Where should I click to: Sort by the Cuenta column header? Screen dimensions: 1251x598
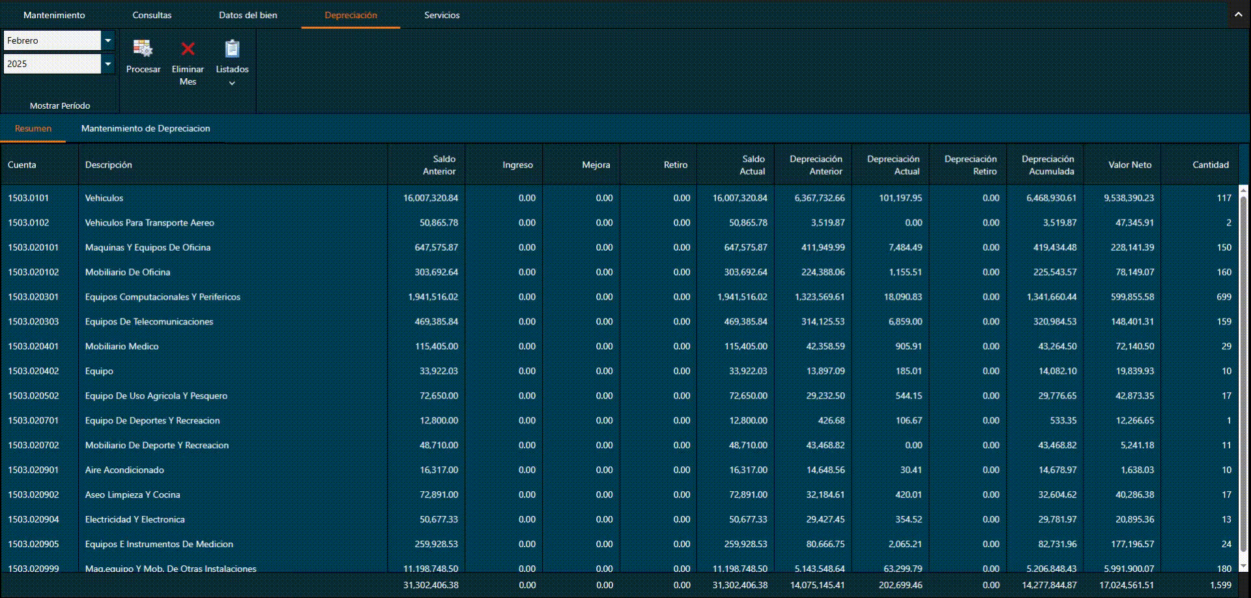click(40, 165)
